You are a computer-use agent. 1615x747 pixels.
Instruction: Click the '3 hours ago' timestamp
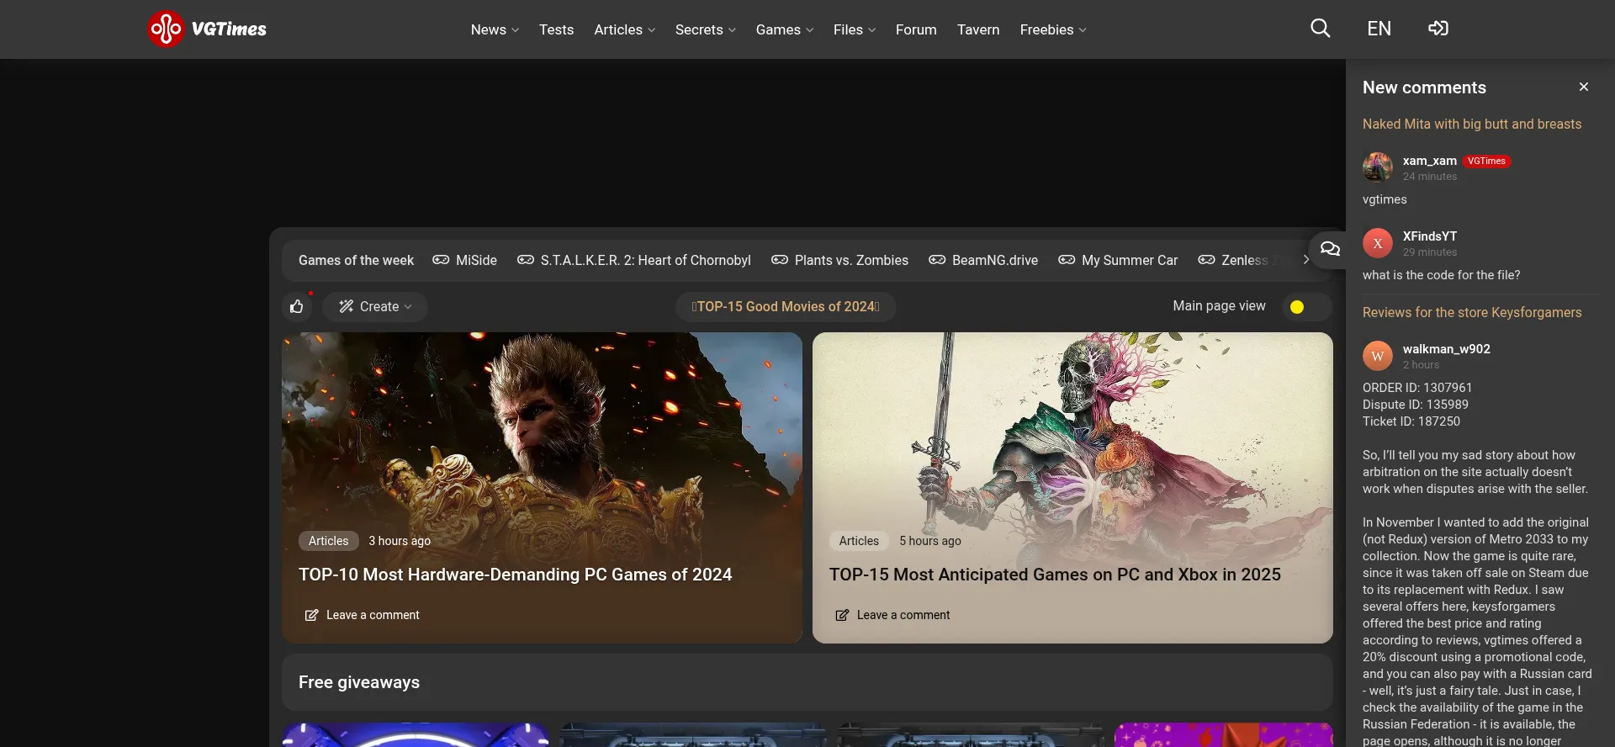(x=400, y=541)
